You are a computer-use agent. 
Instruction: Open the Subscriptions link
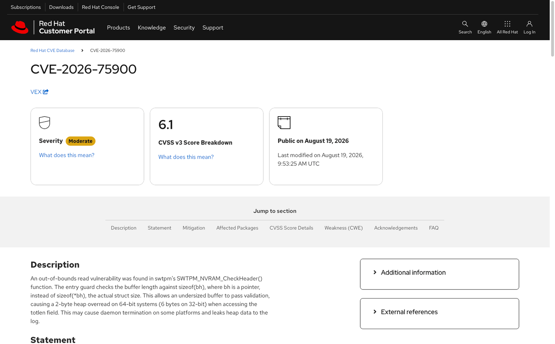tap(26, 7)
